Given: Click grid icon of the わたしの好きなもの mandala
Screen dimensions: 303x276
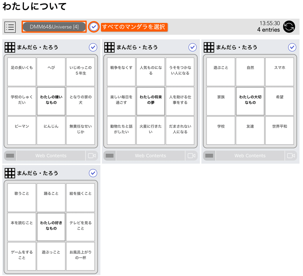Looking at the screenshot, I should pos(10,173).
